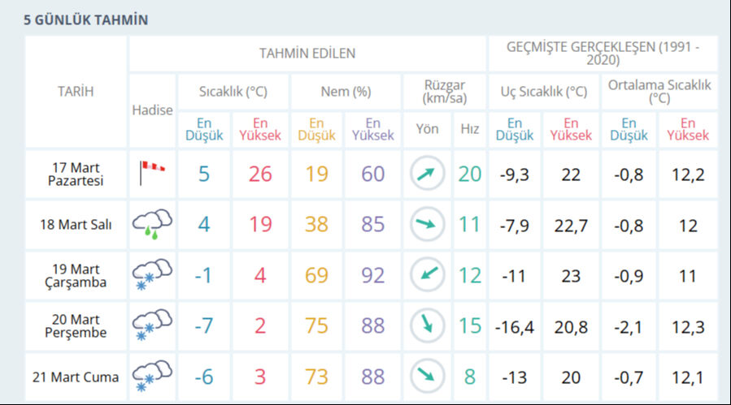Click the low temperature -7 for 20 Mart
This screenshot has height=405, width=731.
[204, 325]
